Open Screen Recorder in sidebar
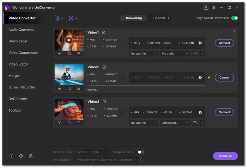 click(x=22, y=87)
